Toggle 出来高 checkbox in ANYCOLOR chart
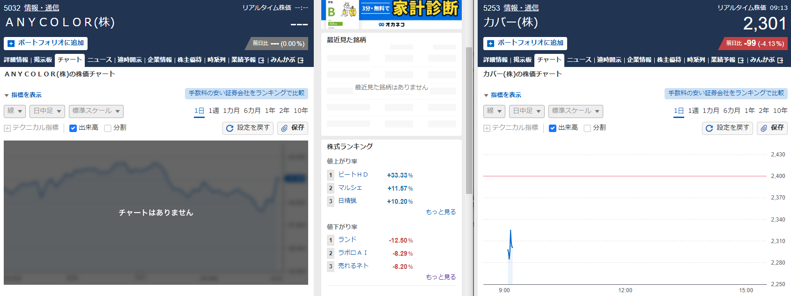The image size is (791, 296). [x=73, y=128]
